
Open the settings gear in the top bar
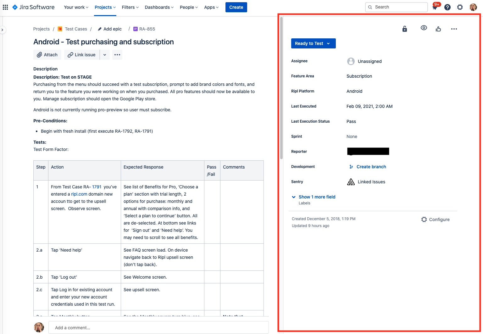point(460,7)
